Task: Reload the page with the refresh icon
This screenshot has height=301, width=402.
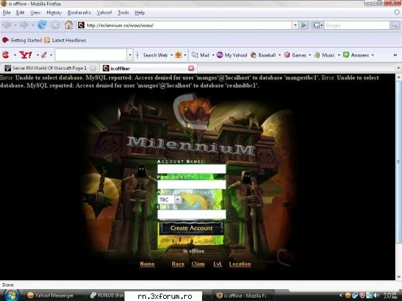Action: point(42,25)
